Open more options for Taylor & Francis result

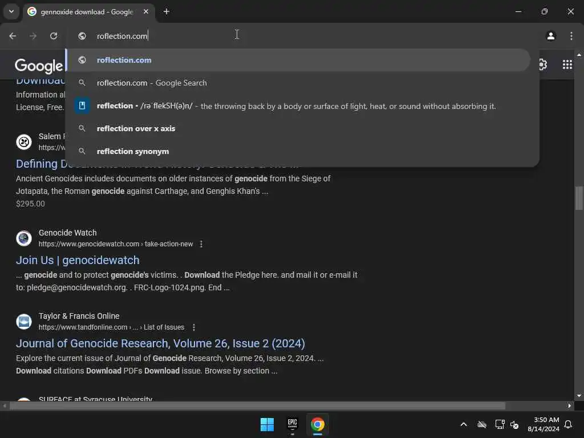(x=194, y=327)
